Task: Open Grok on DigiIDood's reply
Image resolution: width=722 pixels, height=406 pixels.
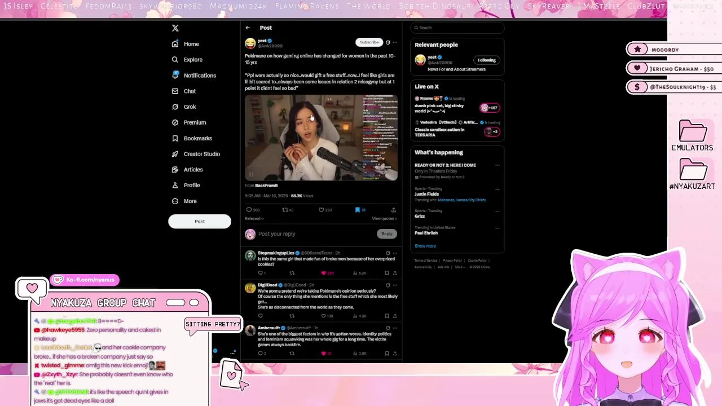Action: coord(388,285)
